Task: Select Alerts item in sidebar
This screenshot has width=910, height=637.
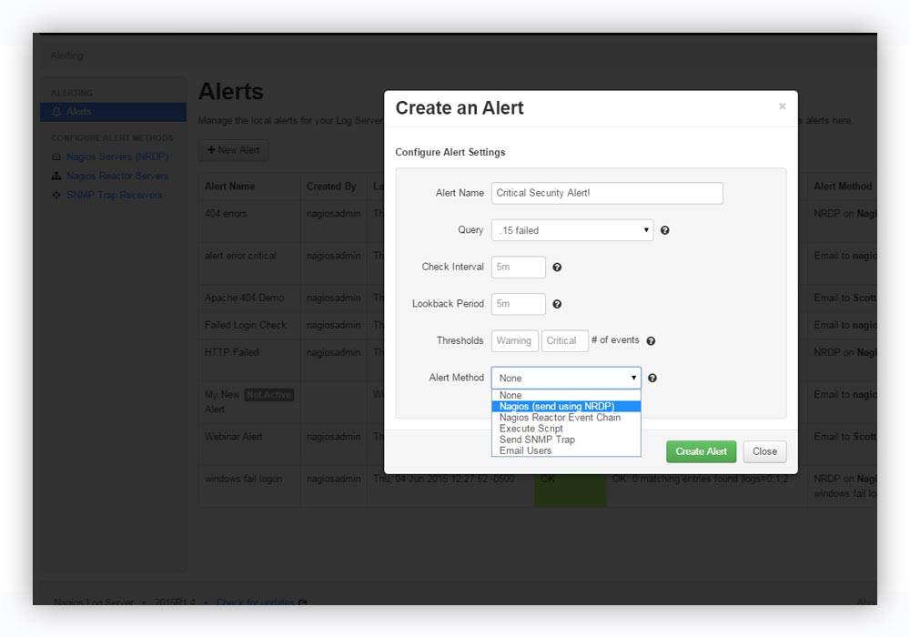Action: (113, 112)
